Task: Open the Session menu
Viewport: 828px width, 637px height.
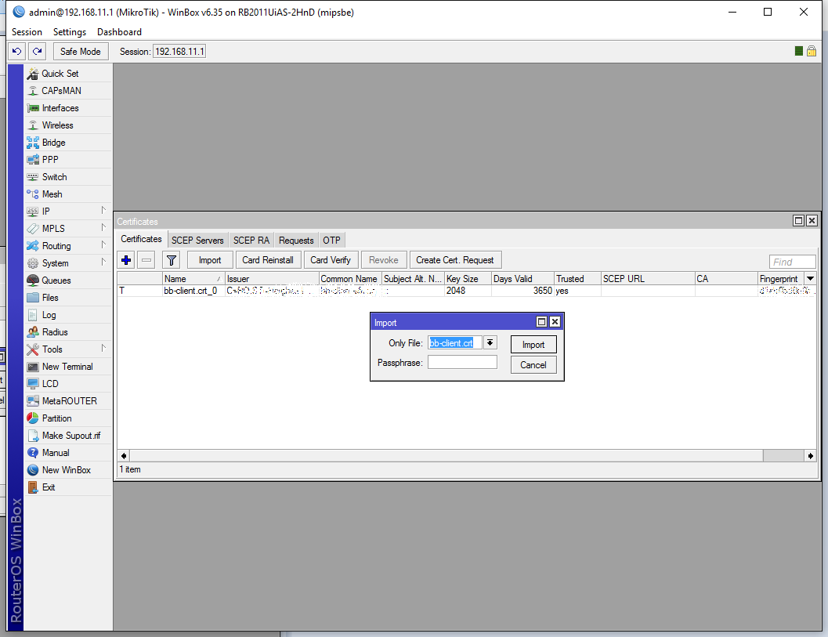Action: coord(27,31)
